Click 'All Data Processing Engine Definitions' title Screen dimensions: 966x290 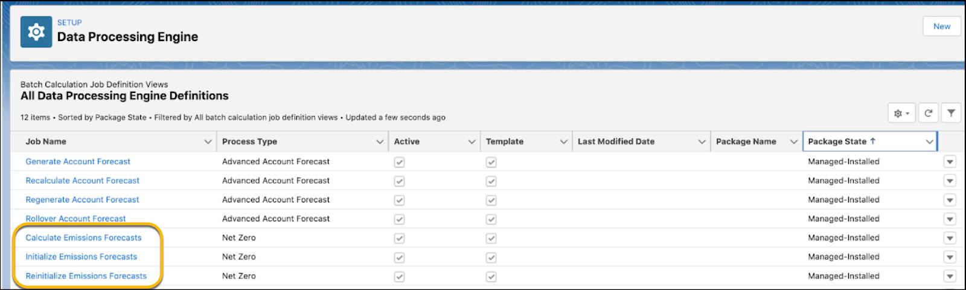(x=124, y=95)
